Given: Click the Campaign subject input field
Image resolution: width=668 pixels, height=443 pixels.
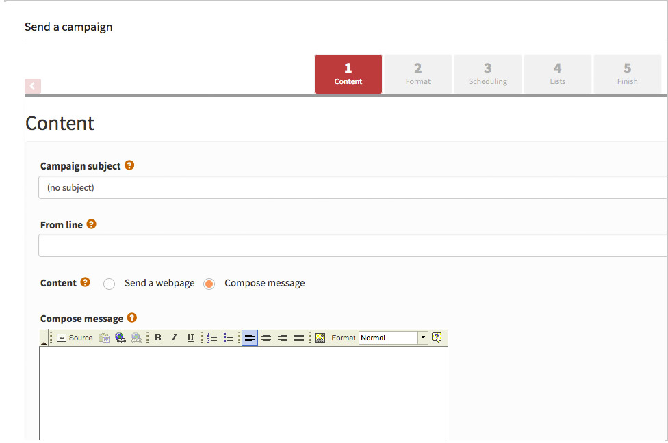Looking at the screenshot, I should (x=352, y=188).
